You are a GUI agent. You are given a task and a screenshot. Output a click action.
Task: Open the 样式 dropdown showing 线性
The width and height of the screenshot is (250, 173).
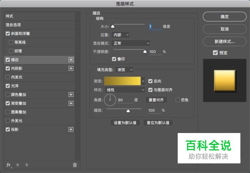(x=125, y=90)
